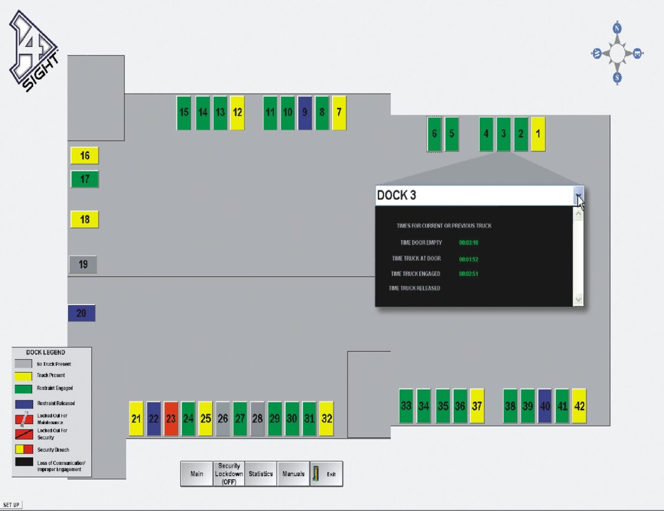Click the Restraint Released blue legend swatch
Viewport: 664px width, 511px height.
click(x=24, y=404)
